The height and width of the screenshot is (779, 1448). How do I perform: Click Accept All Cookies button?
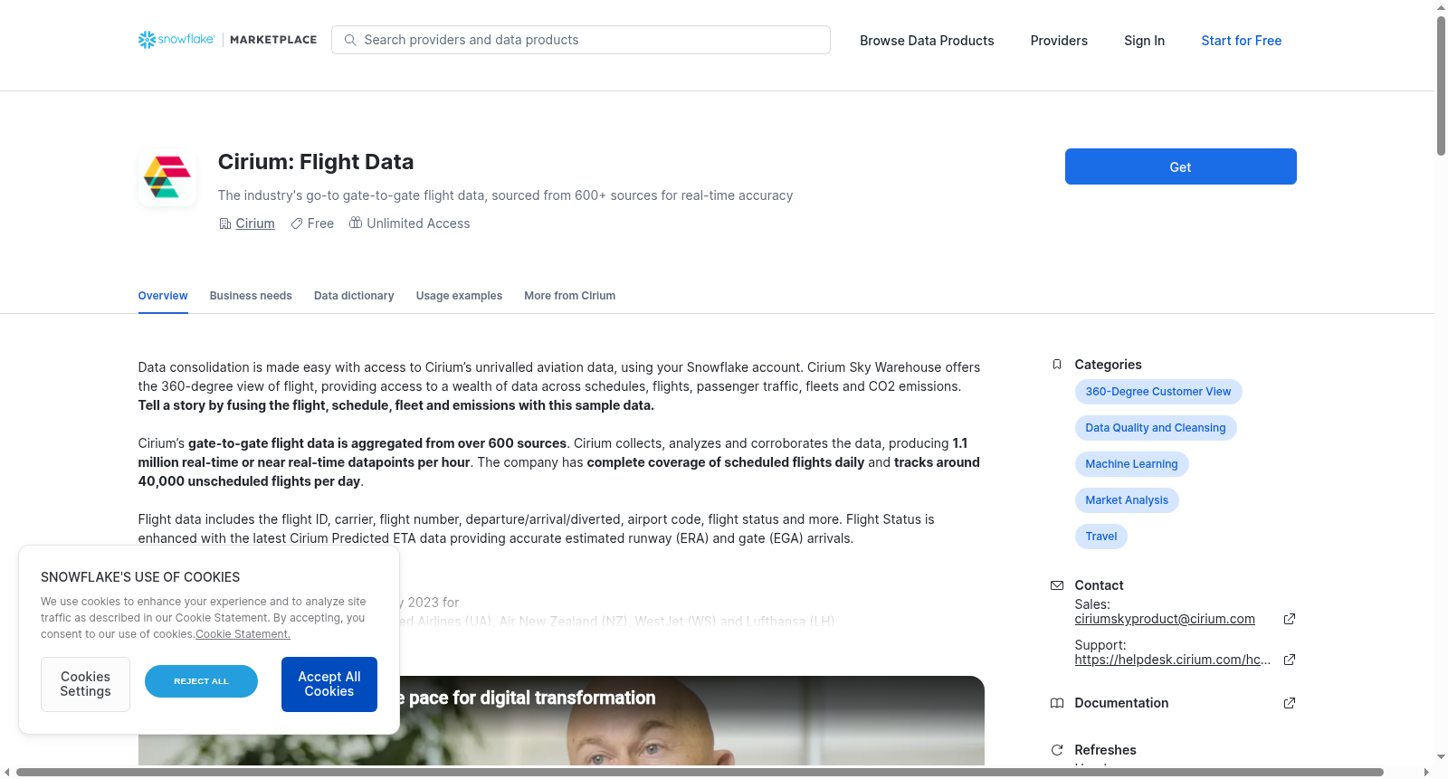point(329,684)
